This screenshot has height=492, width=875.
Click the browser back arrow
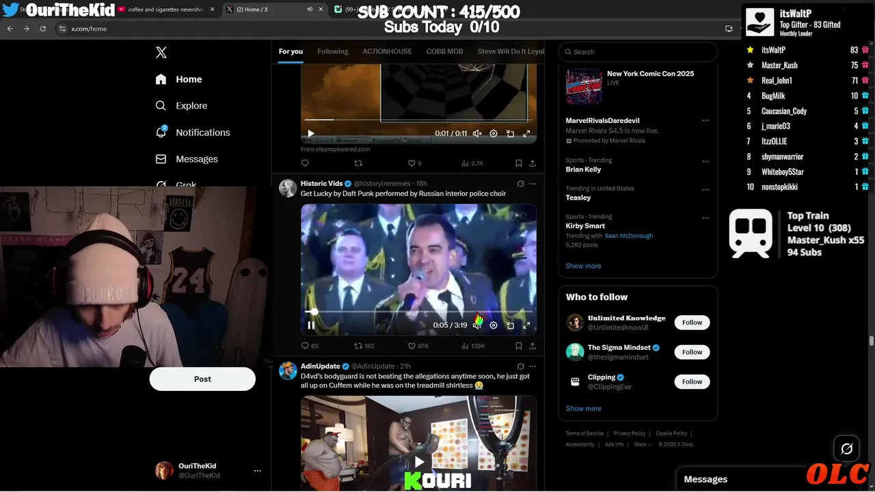[10, 29]
